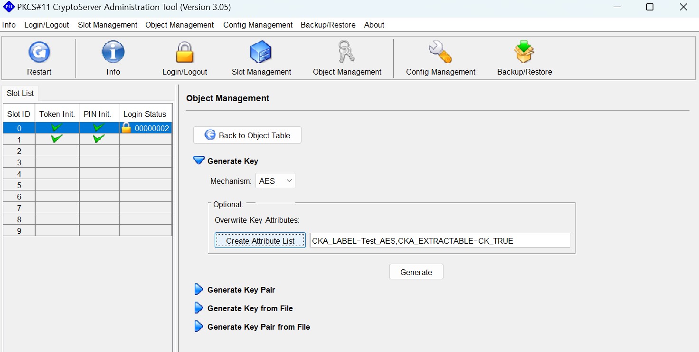Click PIN Init checkmark for slot 1

point(99,139)
